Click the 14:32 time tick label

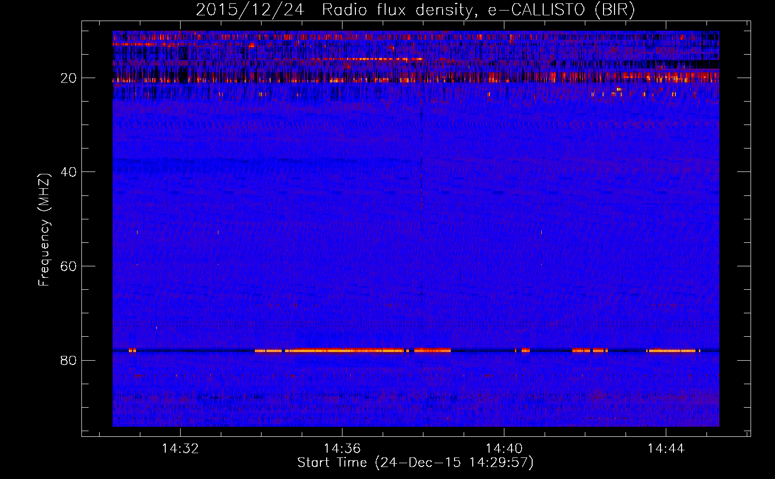tap(180, 449)
